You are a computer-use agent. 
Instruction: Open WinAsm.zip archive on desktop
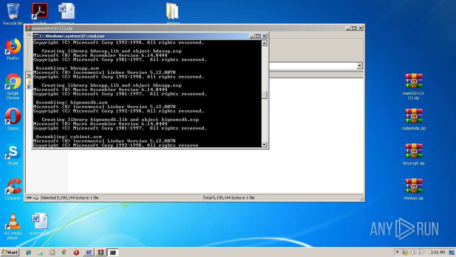coord(414,189)
